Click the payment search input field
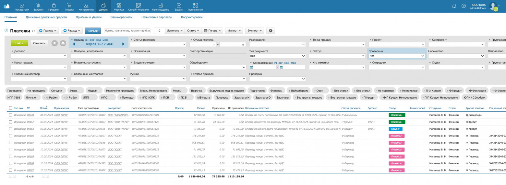506x185 pixels. (127, 30)
